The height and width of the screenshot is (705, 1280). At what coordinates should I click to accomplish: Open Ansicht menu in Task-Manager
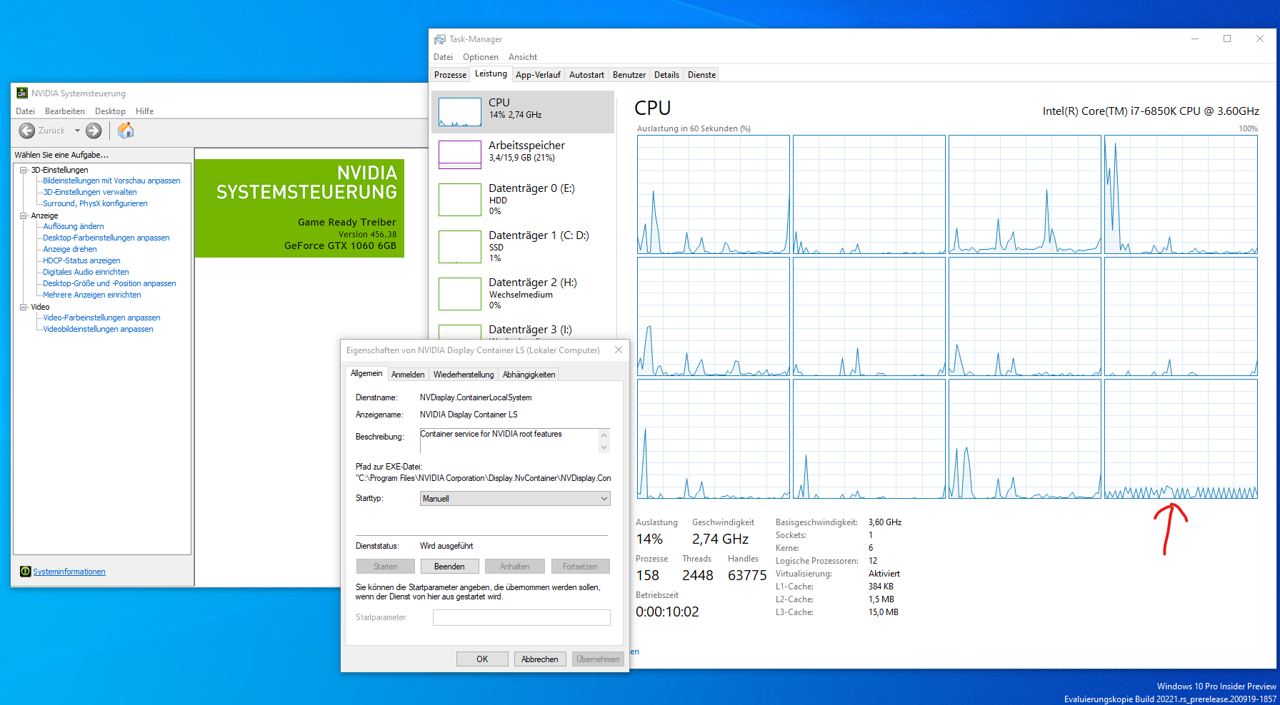[523, 57]
